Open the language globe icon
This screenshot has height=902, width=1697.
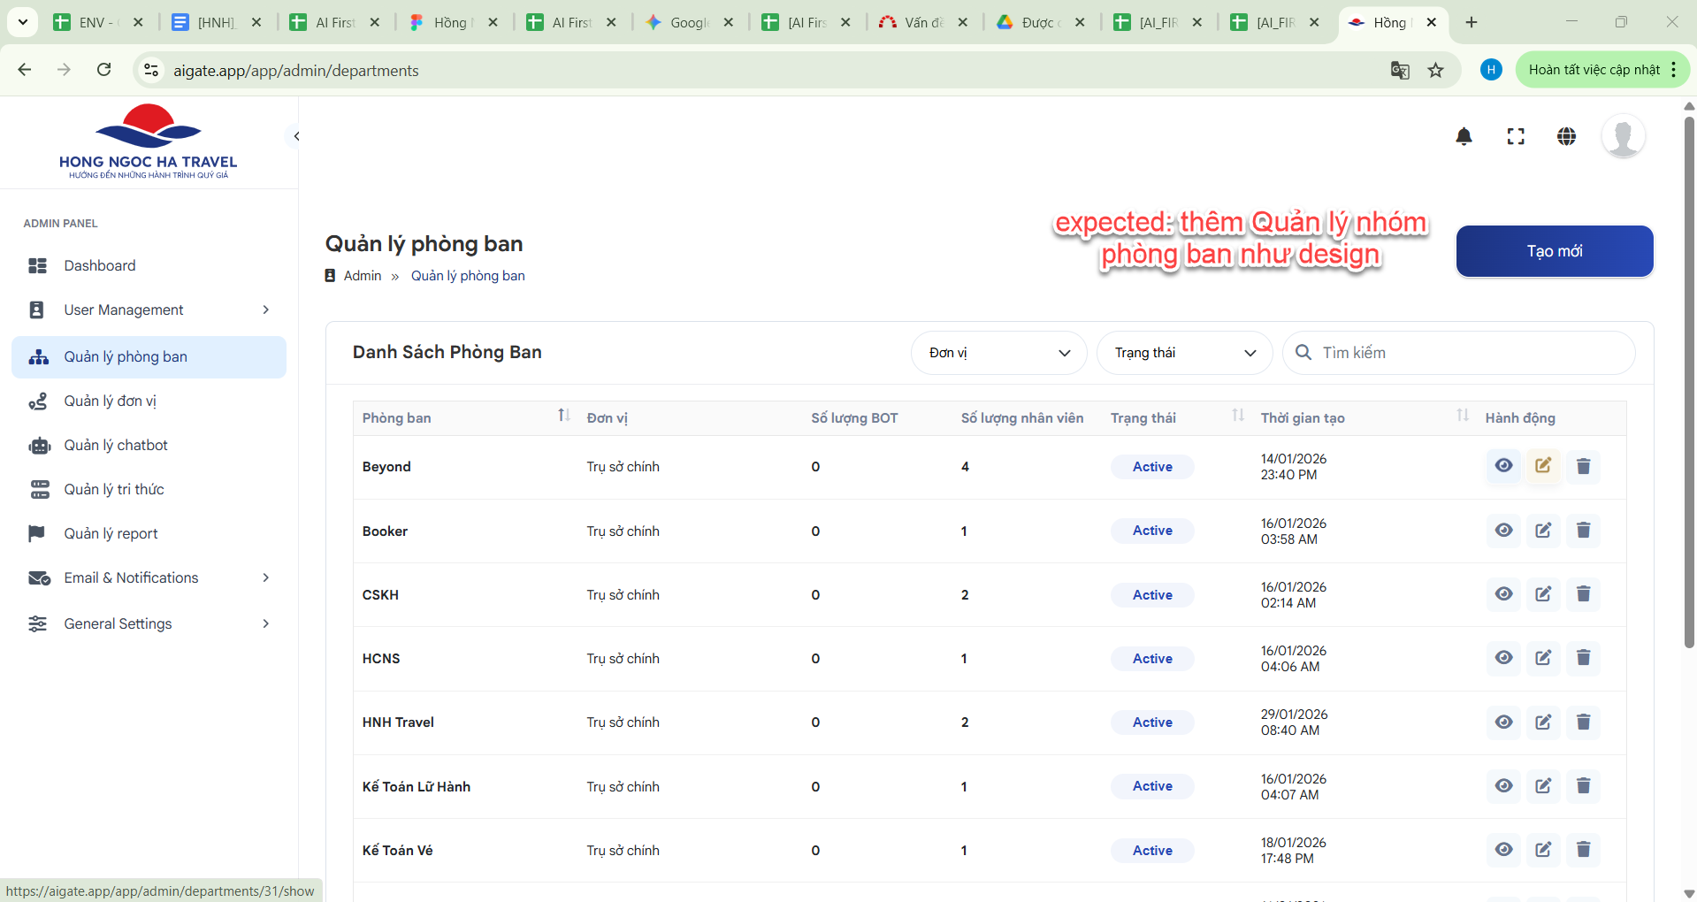(x=1566, y=136)
